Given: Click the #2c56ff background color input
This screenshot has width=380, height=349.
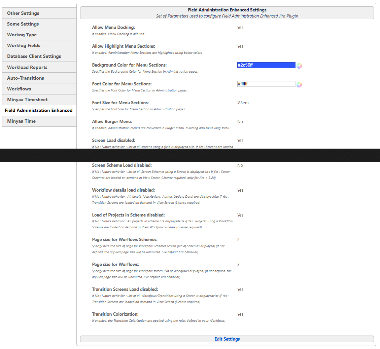Looking at the screenshot, I should tap(266, 65).
